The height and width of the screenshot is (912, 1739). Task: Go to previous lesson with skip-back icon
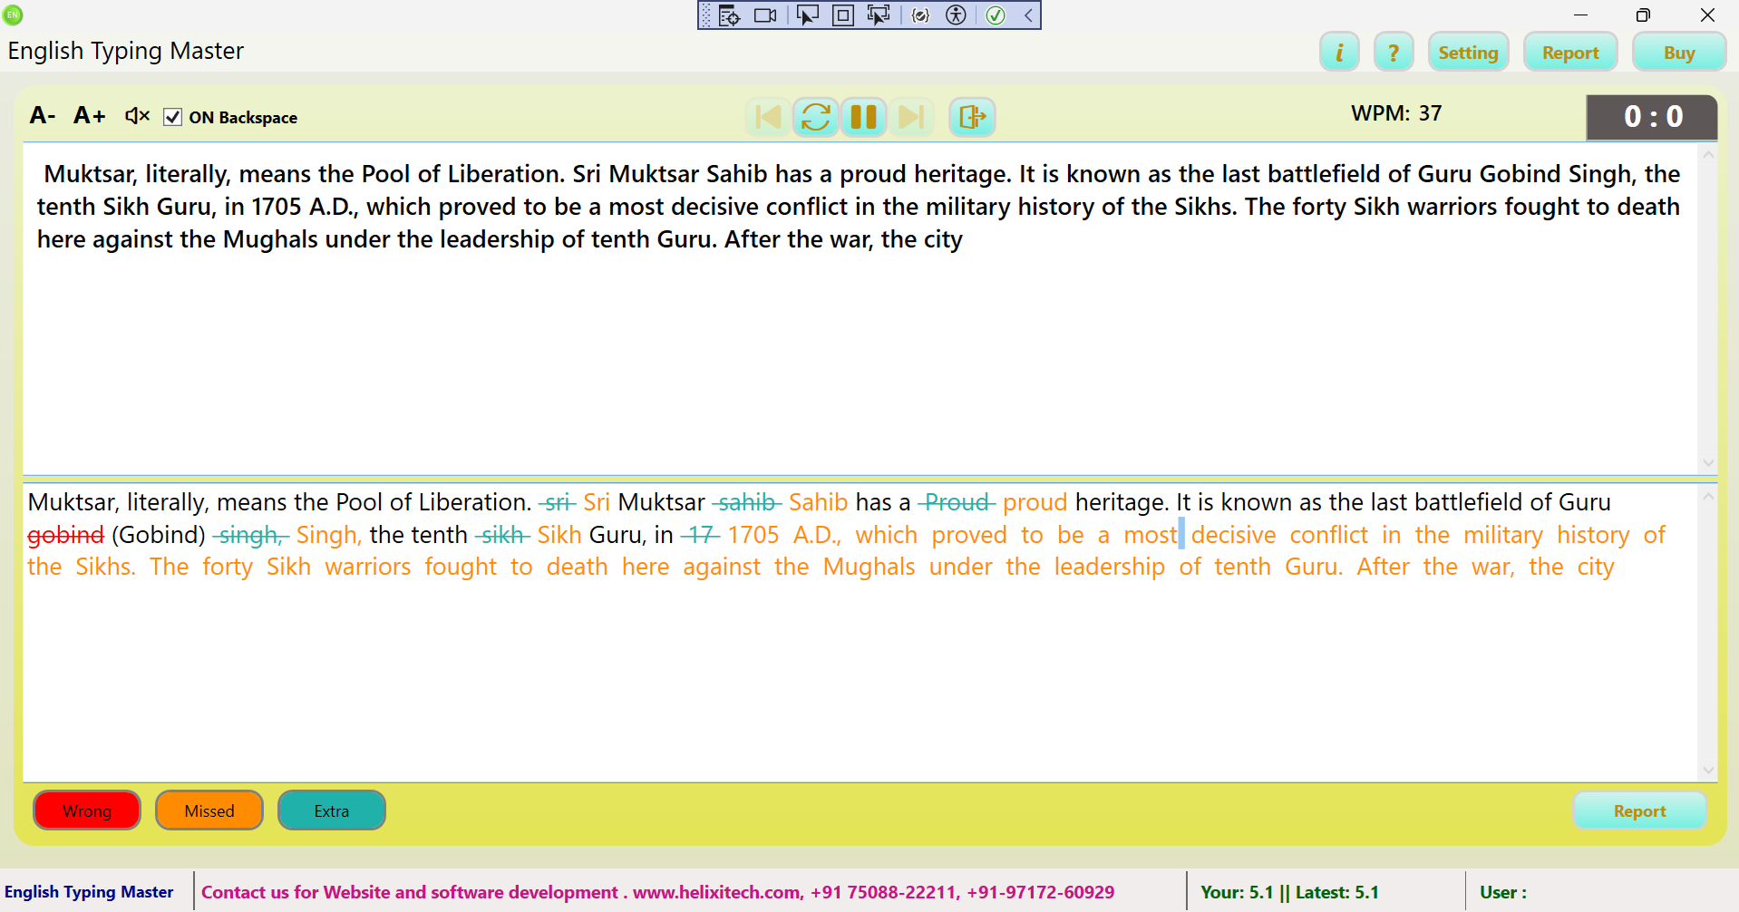tap(768, 117)
